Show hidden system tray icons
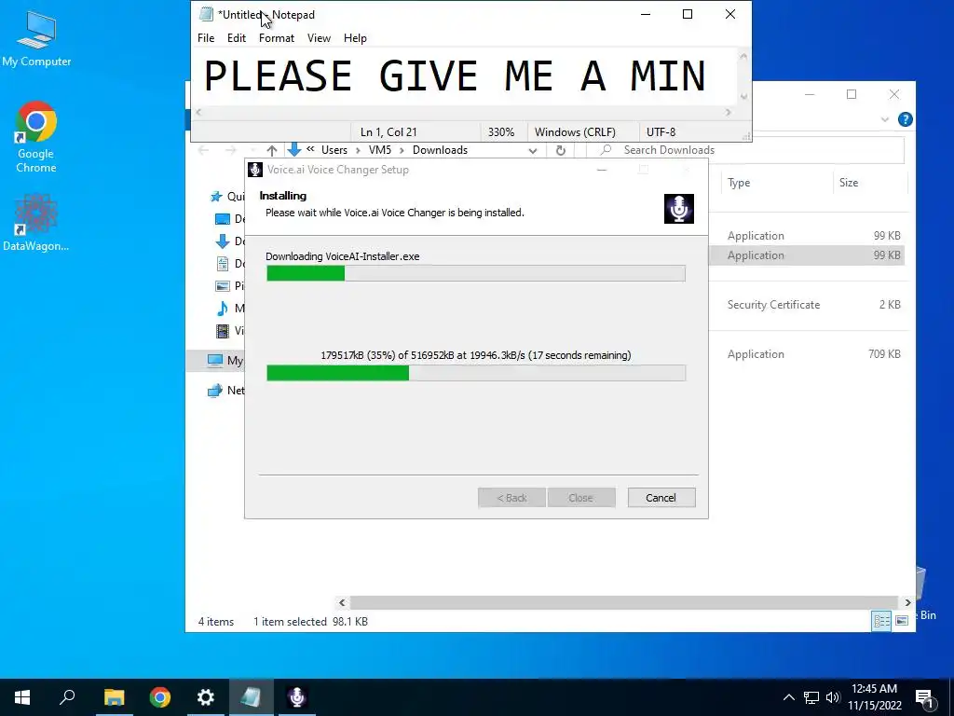The image size is (954, 716). click(x=788, y=697)
